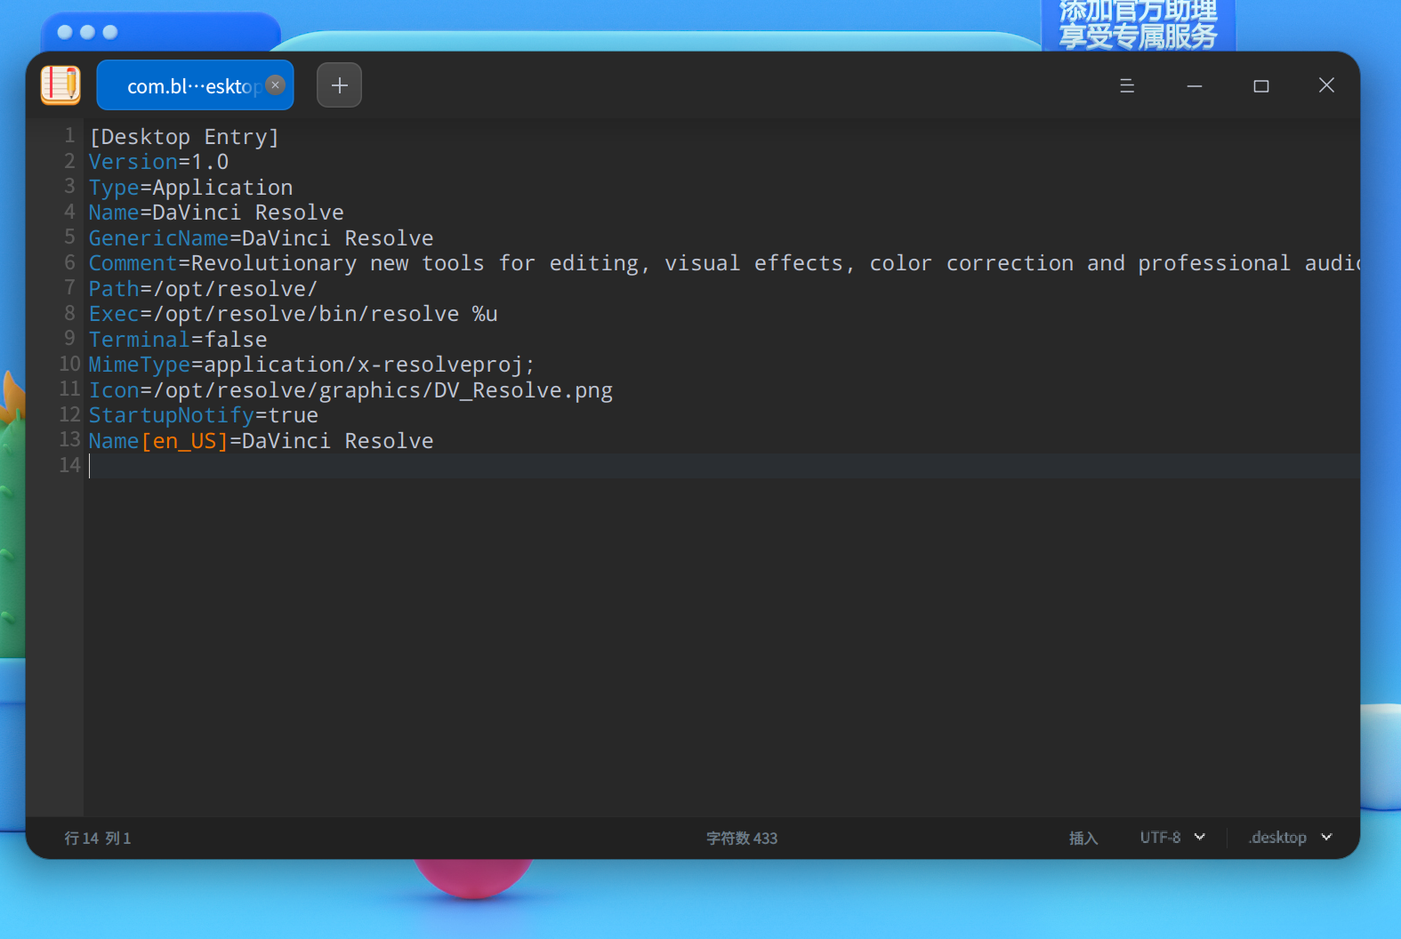Open the UTF-8 encoding dropdown
The width and height of the screenshot is (1401, 939).
[x=1172, y=838]
